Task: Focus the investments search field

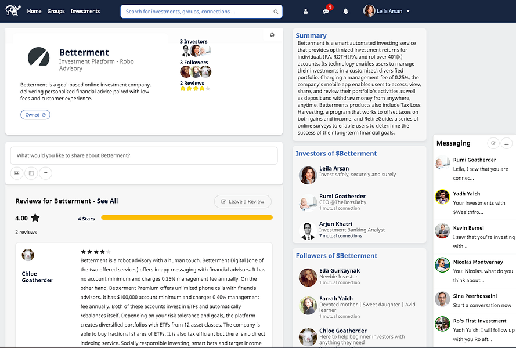Action: 201,12
